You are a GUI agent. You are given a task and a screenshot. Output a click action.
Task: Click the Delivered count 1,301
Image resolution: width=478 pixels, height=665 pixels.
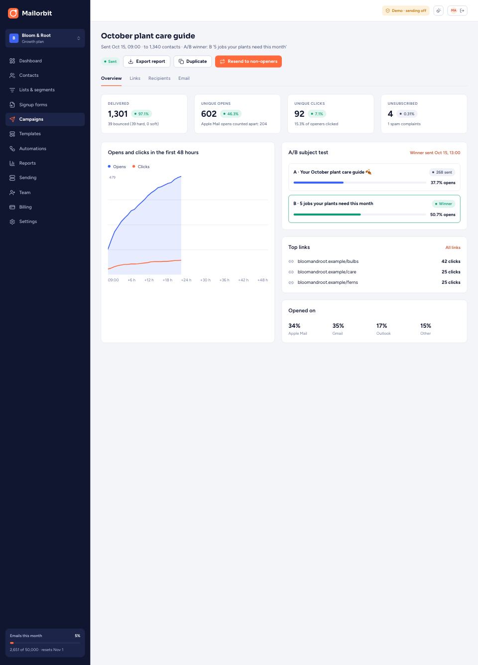(x=118, y=114)
